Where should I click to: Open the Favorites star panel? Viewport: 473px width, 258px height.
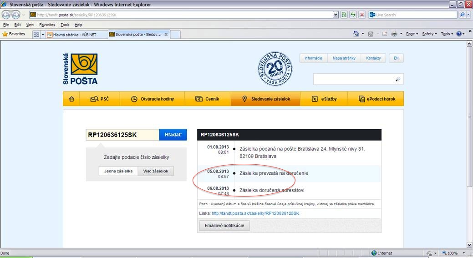14,34
